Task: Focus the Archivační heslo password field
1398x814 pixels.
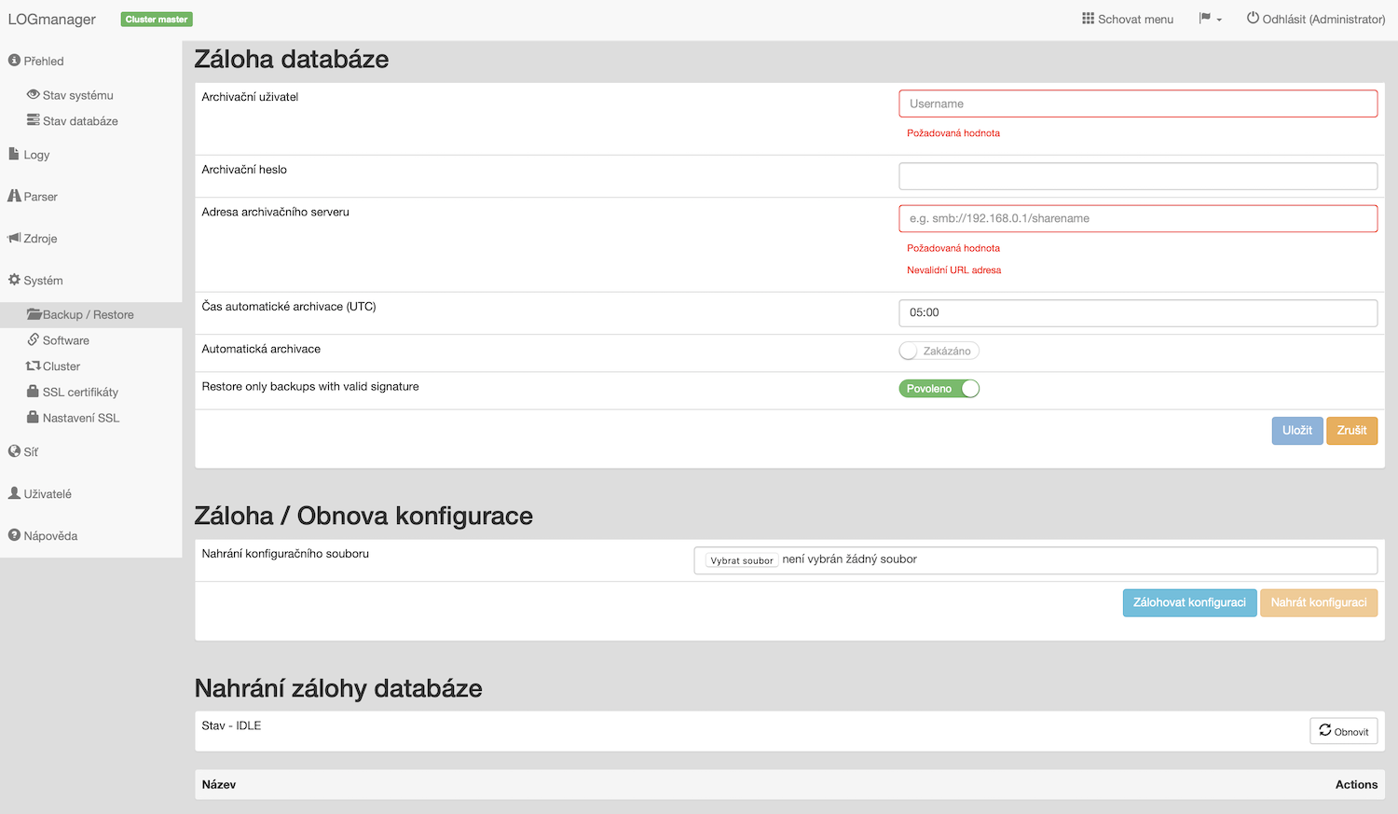Action: [x=1138, y=176]
